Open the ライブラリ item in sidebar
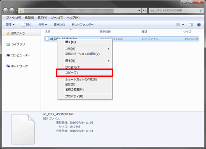 click(x=16, y=44)
